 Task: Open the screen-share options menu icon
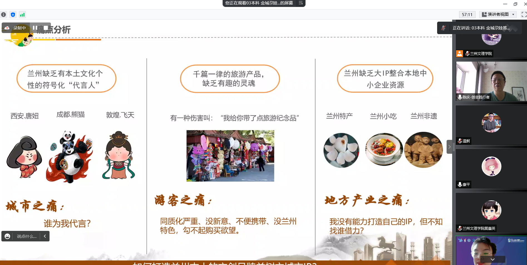pos(301,3)
